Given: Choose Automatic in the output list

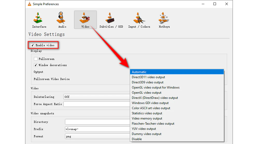Looking at the screenshot, I should pyautogui.click(x=177, y=72).
